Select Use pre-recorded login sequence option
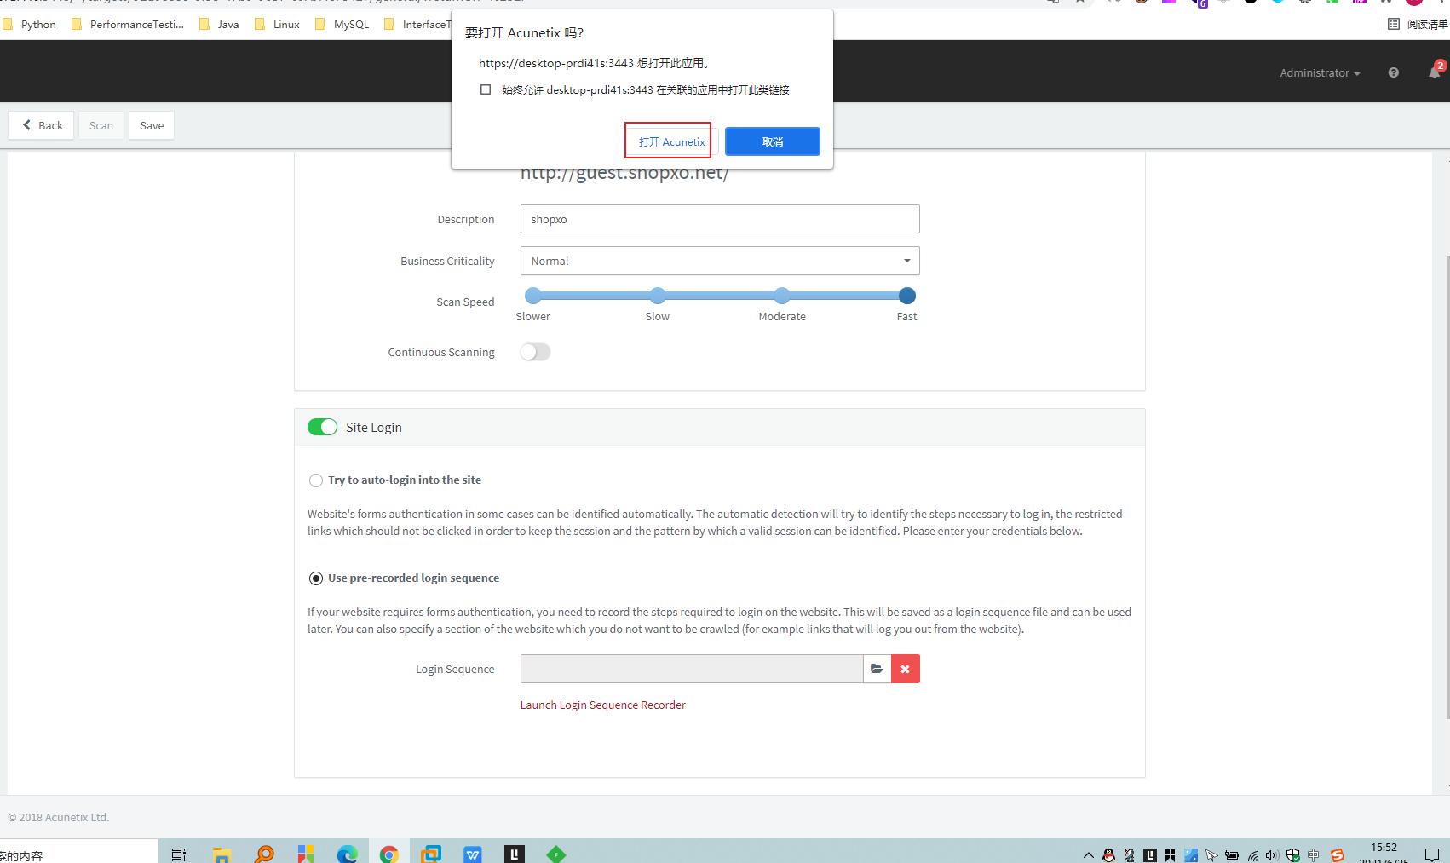 (316, 578)
